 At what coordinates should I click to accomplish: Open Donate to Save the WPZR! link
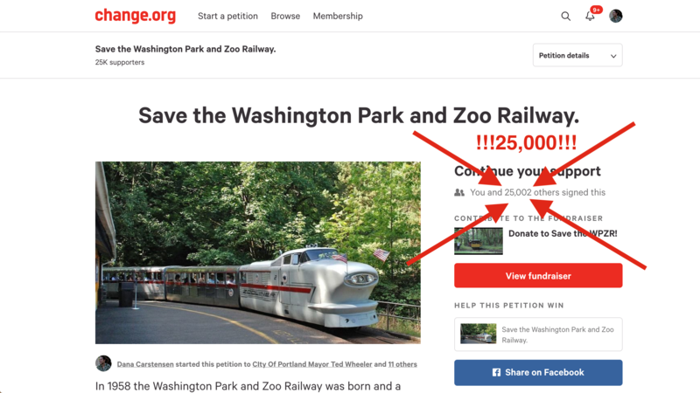point(563,234)
